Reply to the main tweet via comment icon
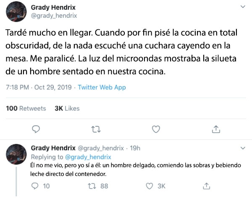The height and width of the screenshot is (198, 252). click(36, 129)
